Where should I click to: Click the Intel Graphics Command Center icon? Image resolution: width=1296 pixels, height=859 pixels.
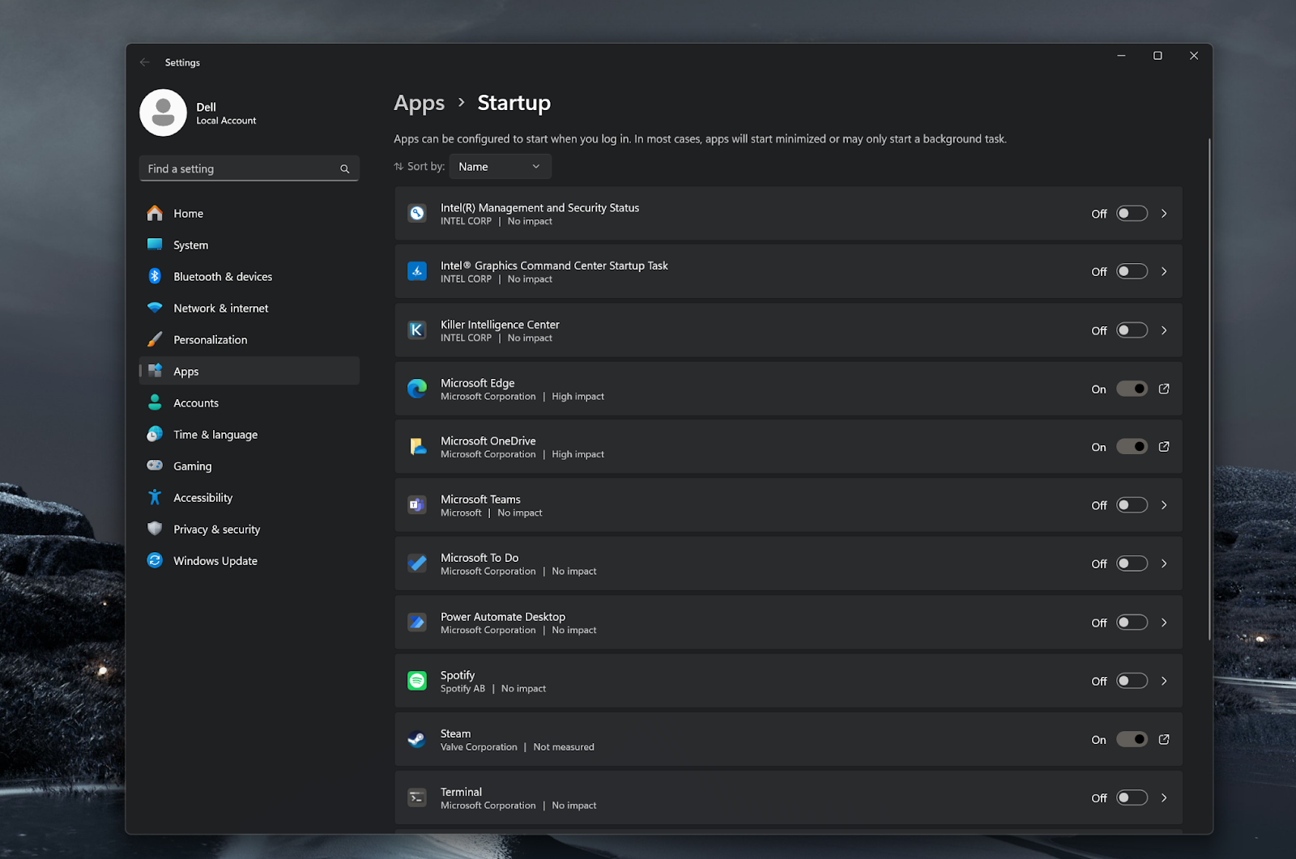(417, 272)
